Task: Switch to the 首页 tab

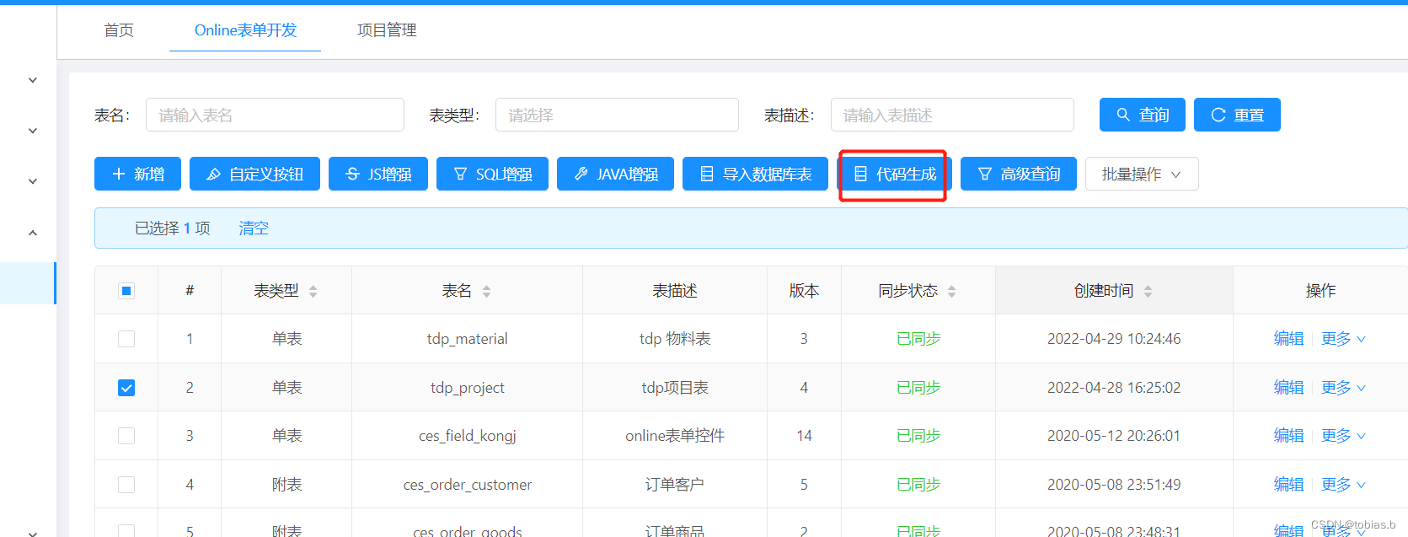Action: pos(119,30)
